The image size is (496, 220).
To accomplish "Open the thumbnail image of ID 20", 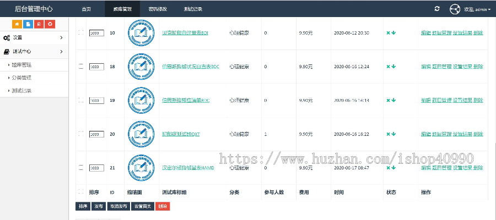I will click(141, 134).
